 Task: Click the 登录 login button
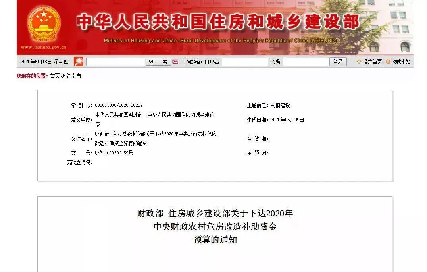pyautogui.click(x=338, y=62)
